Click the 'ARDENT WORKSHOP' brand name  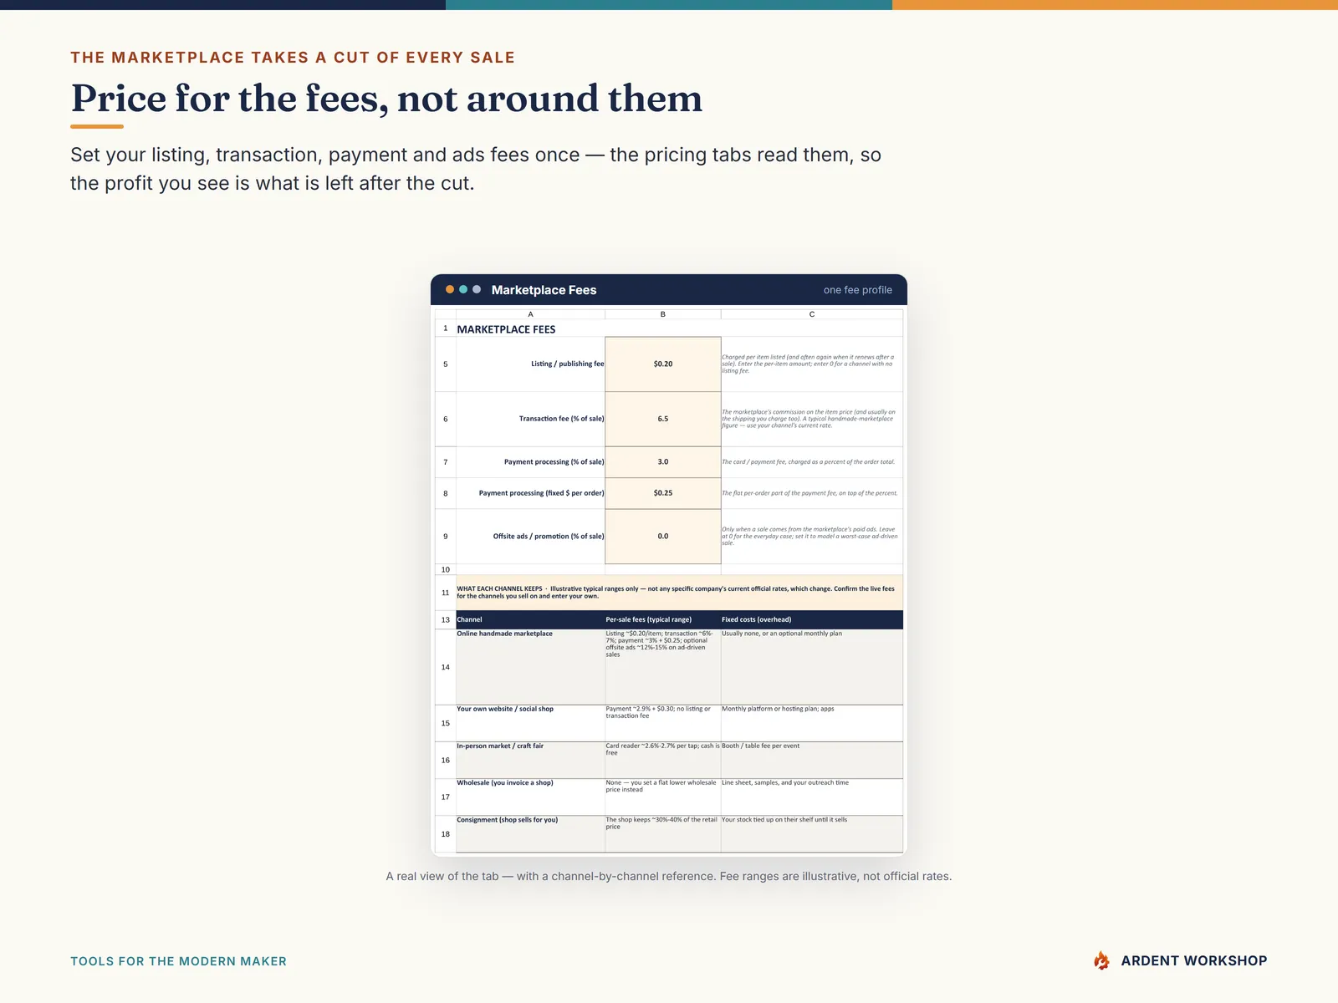point(1194,961)
